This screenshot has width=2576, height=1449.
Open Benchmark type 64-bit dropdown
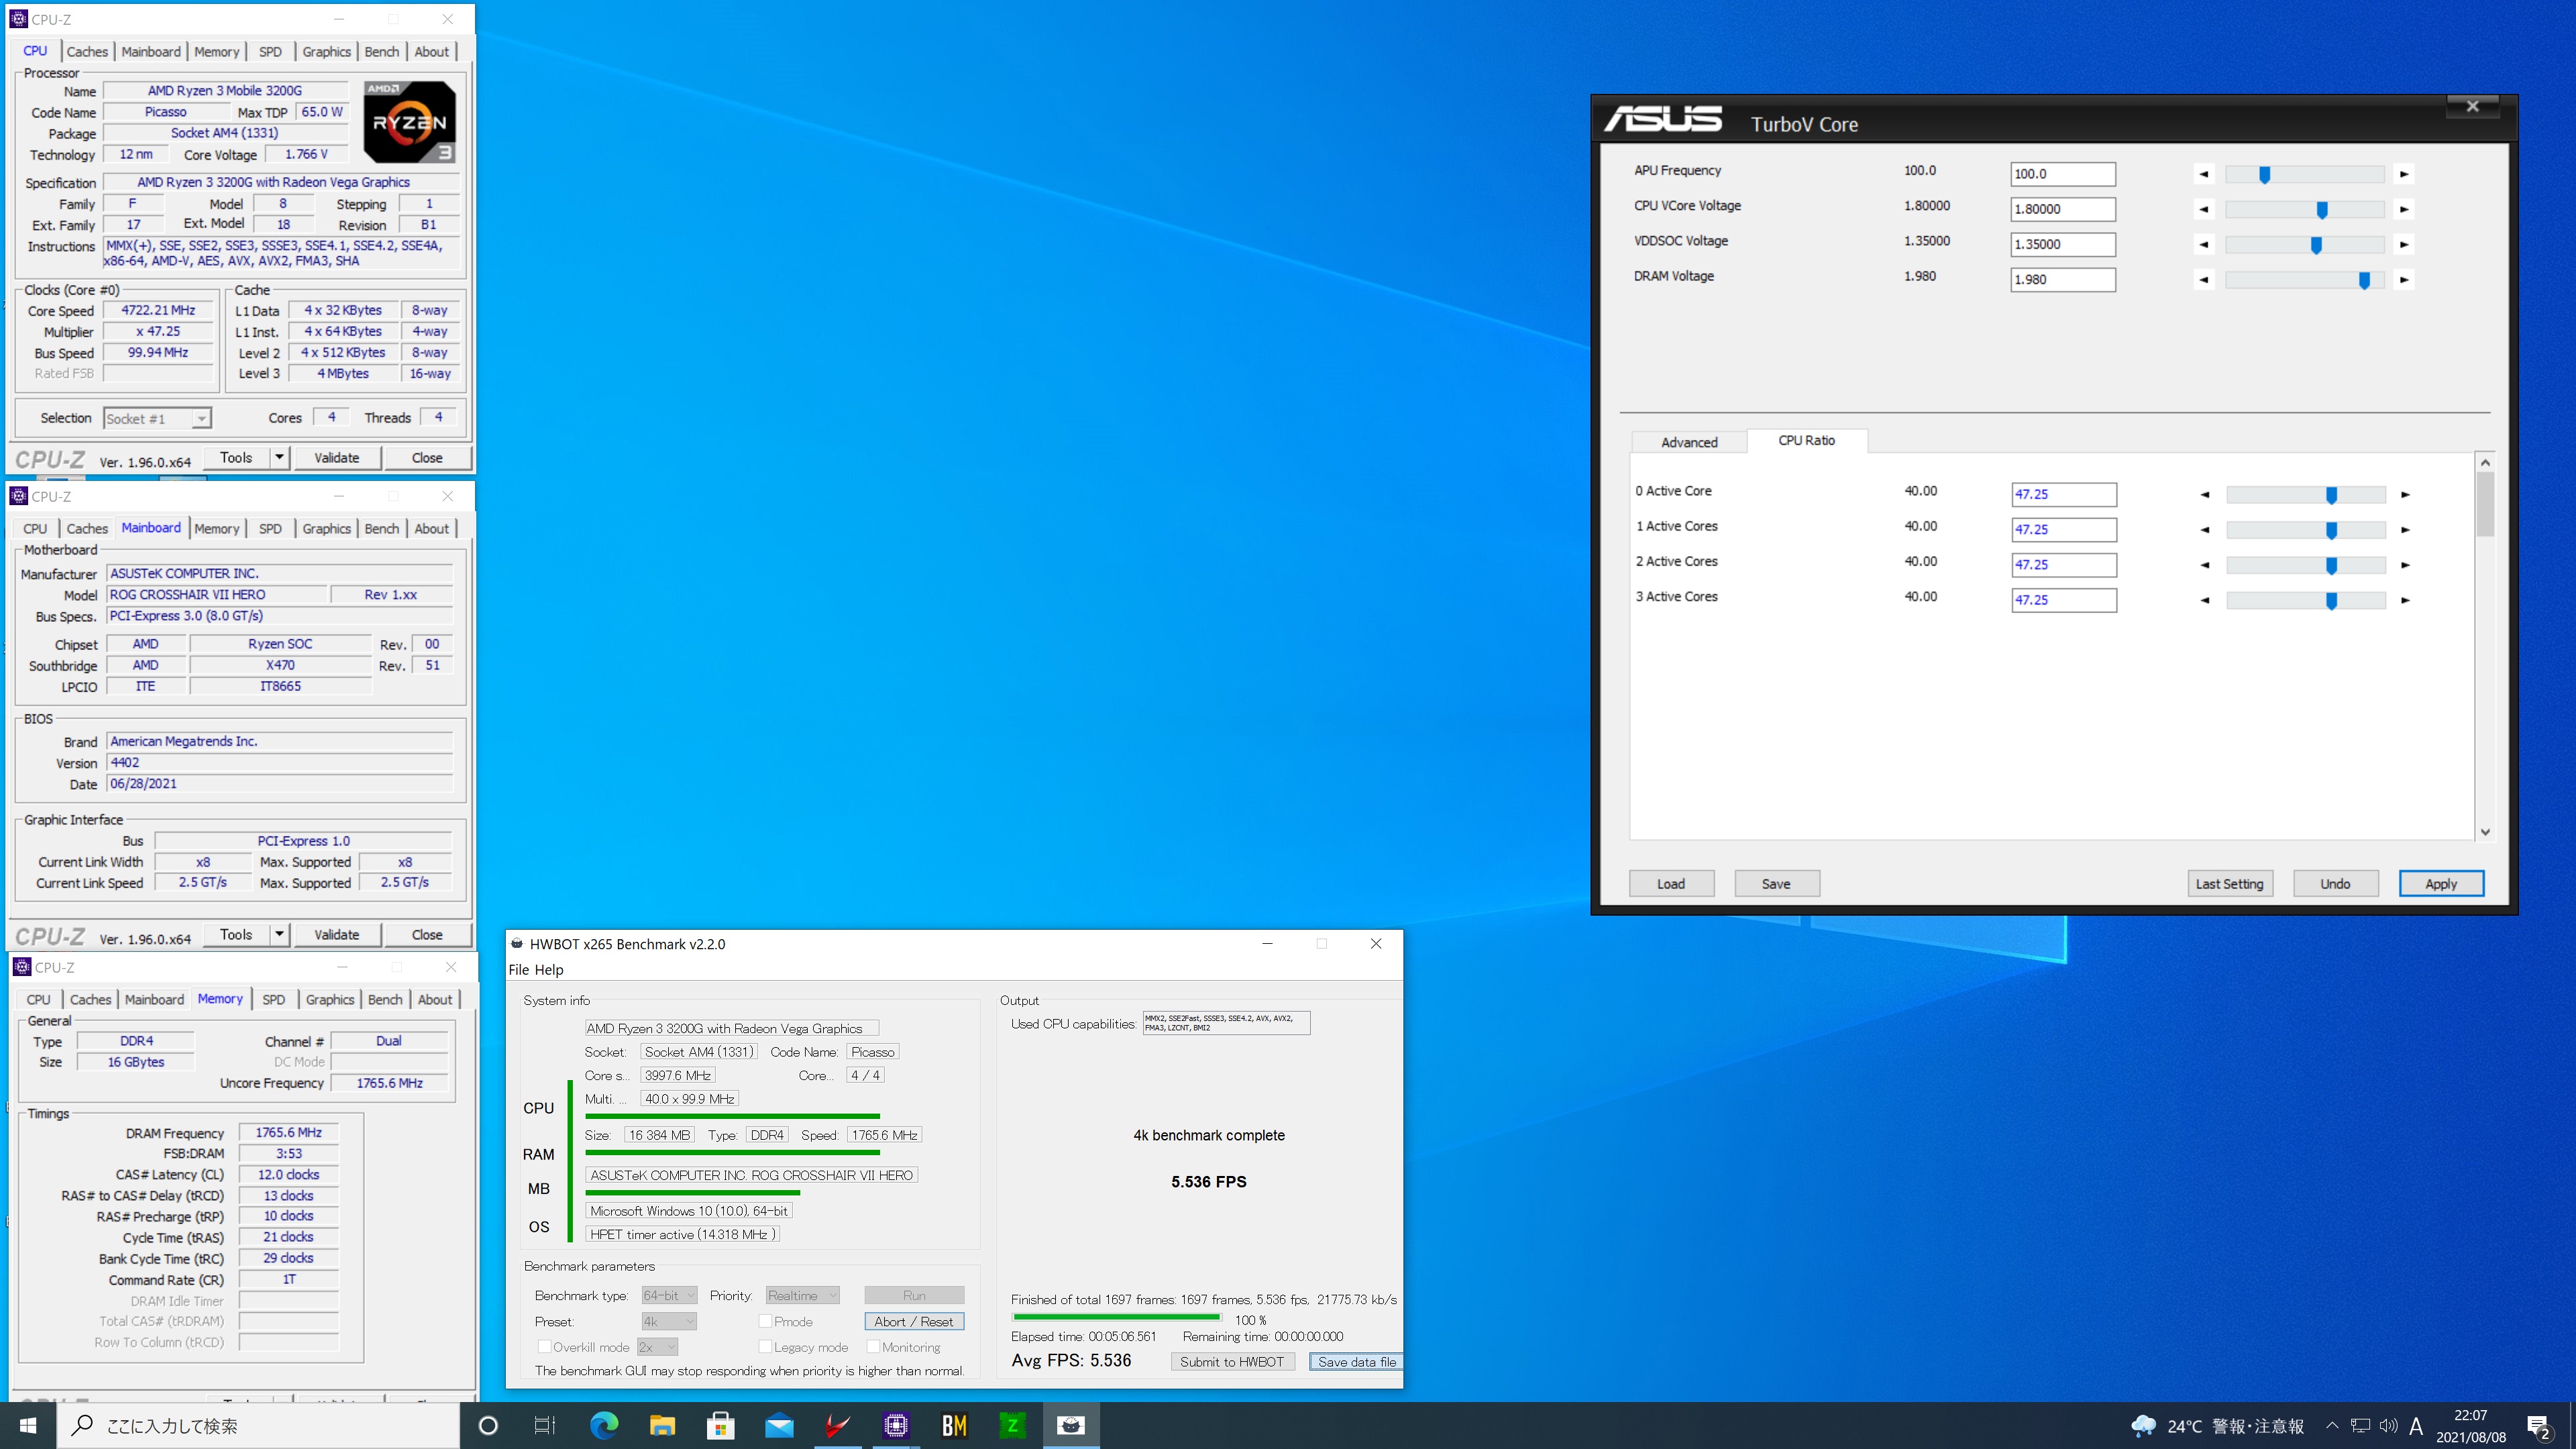[x=669, y=1295]
